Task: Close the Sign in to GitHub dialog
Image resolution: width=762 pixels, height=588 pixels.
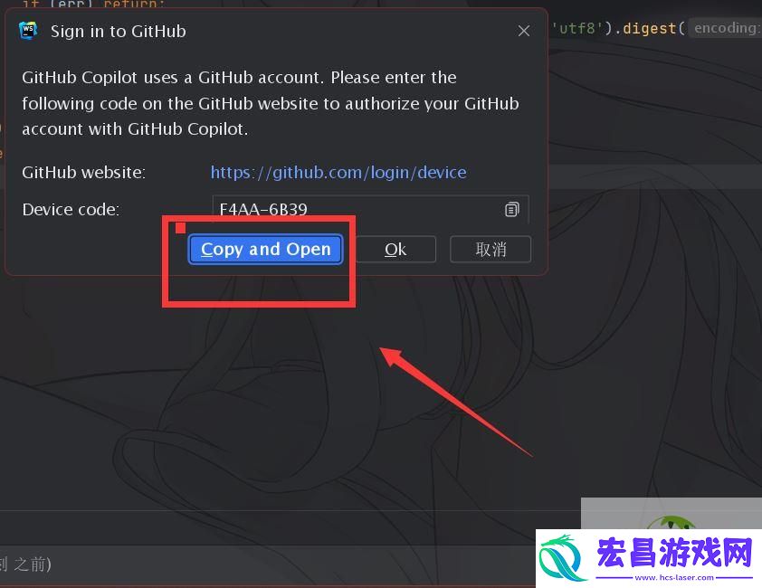Action: coord(524,31)
